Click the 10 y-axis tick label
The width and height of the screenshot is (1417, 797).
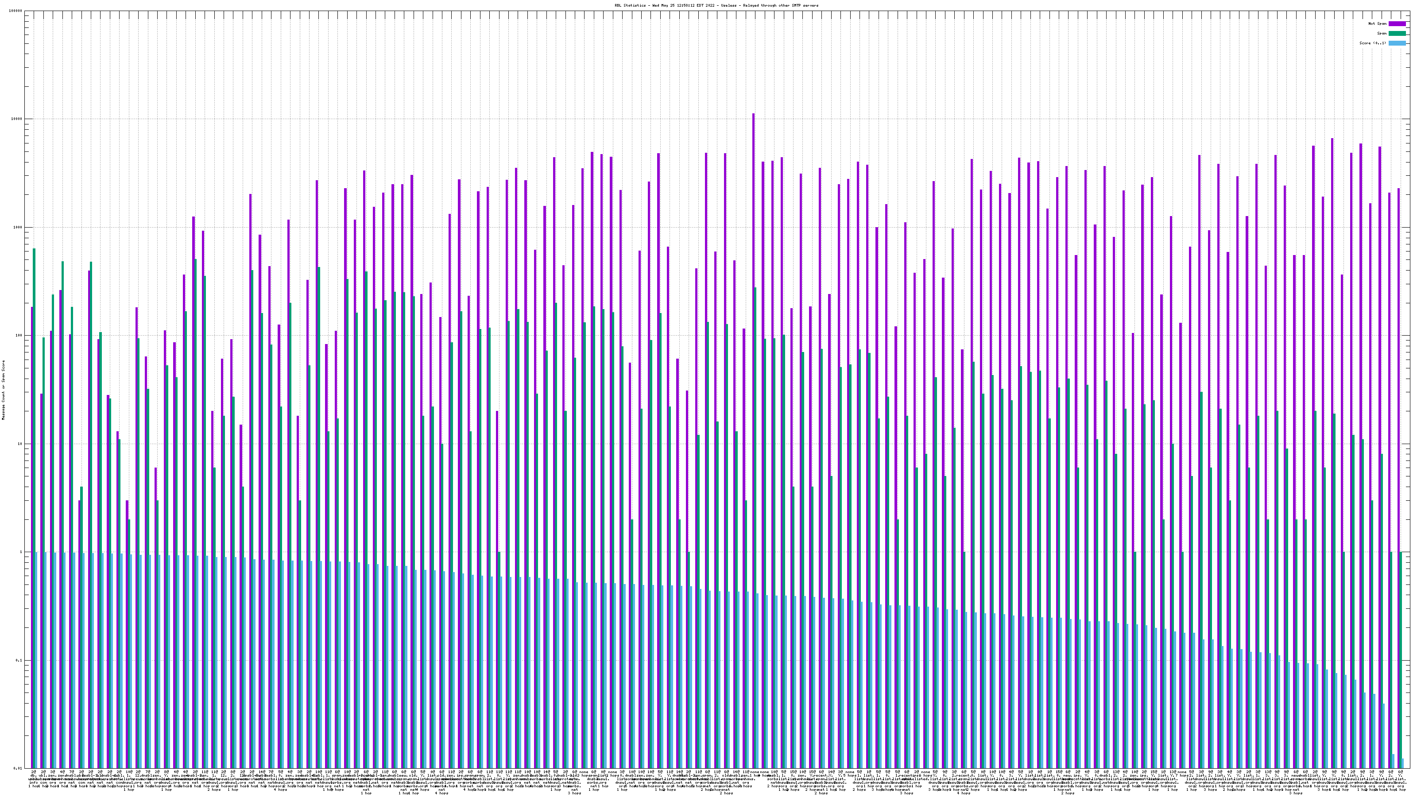[21, 444]
